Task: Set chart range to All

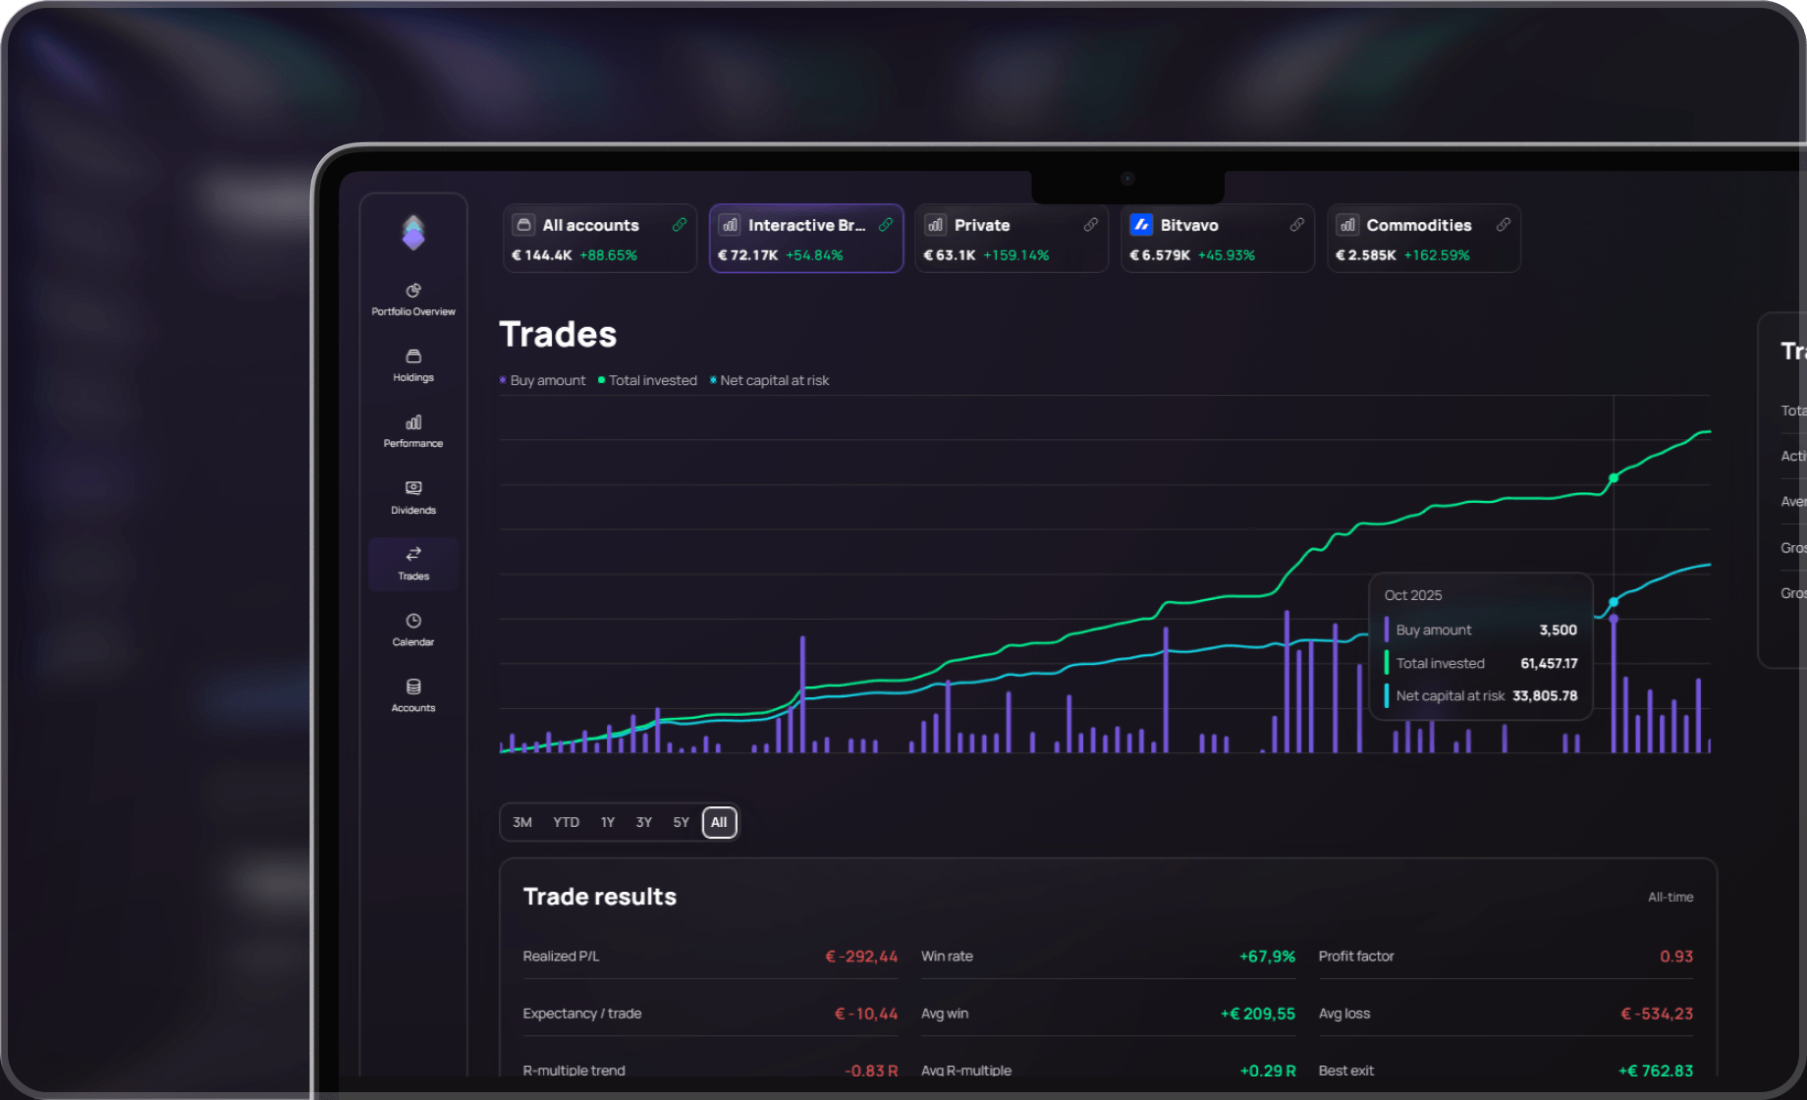Action: (x=720, y=822)
